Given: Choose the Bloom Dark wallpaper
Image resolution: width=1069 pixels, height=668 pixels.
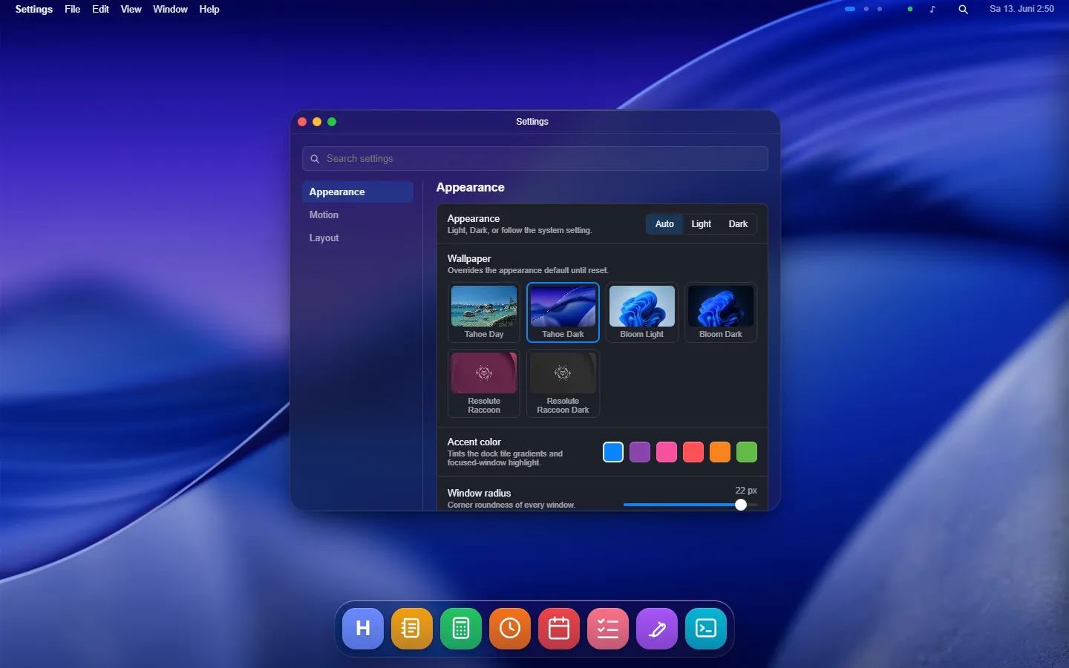Looking at the screenshot, I should (x=721, y=312).
